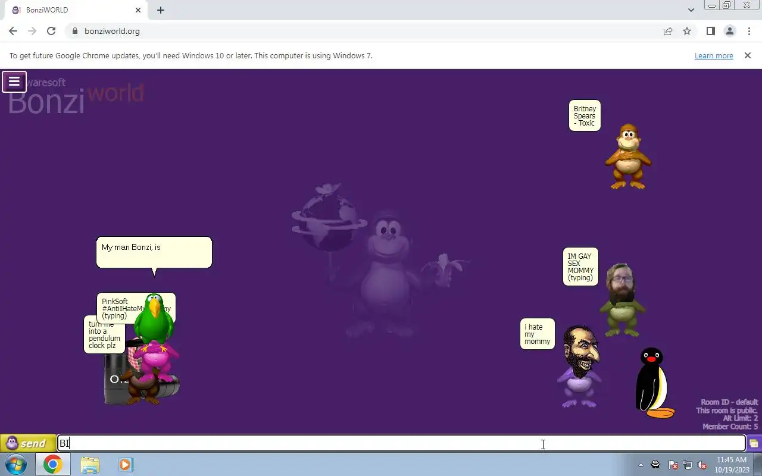
Task: Open the 'Learn more' link
Action: (x=714, y=55)
